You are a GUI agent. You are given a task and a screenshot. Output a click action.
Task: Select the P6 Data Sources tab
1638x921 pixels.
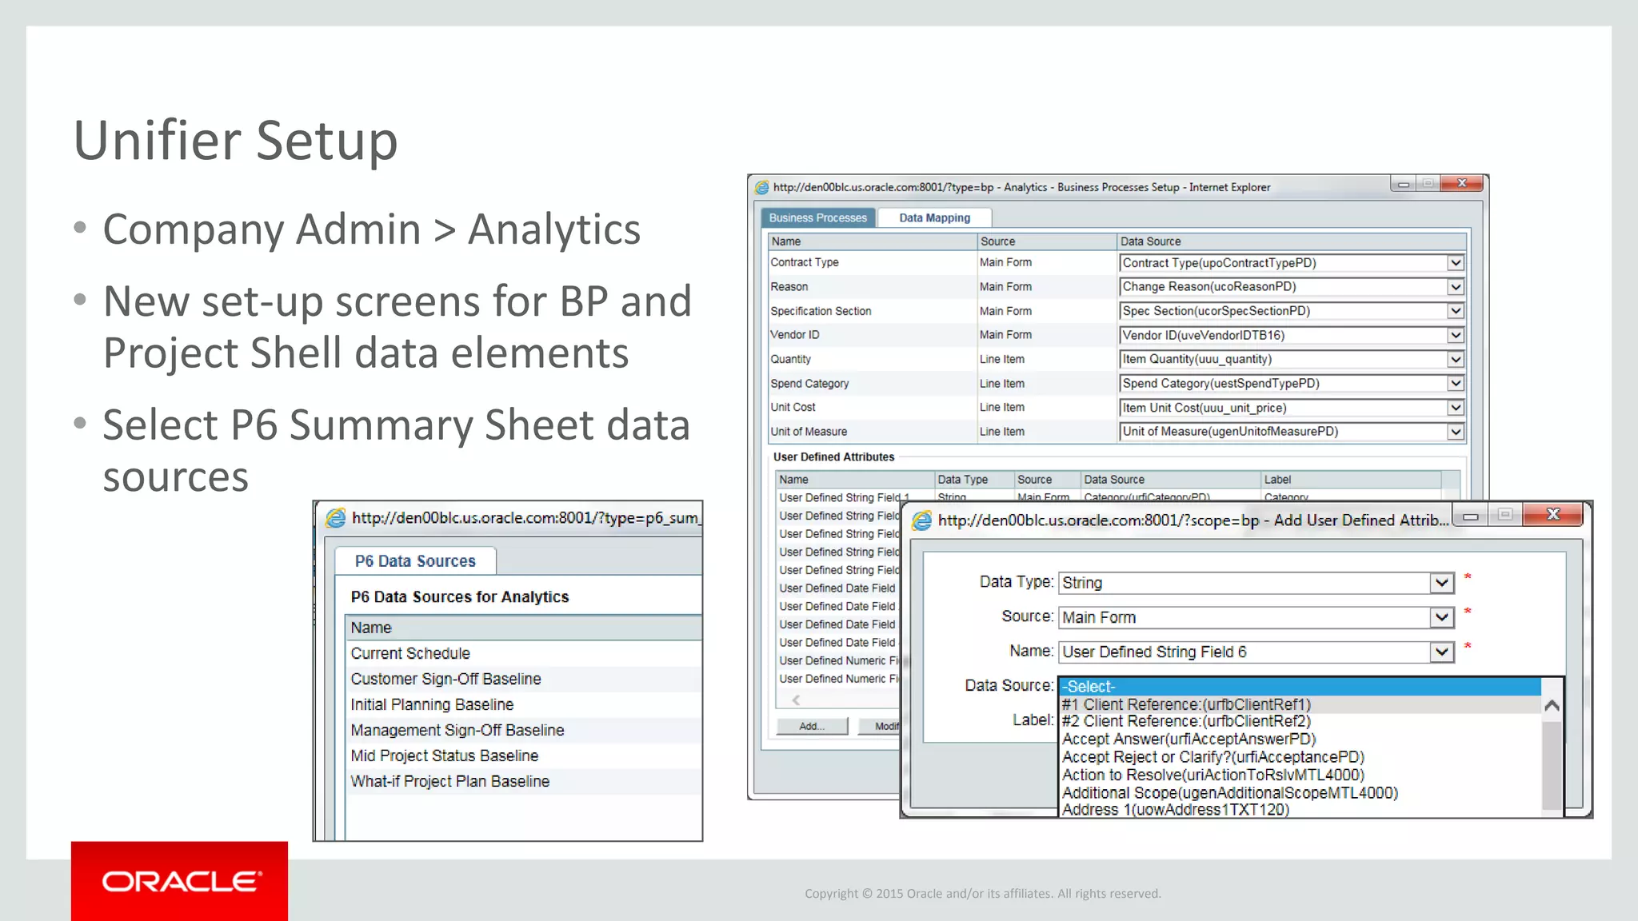pyautogui.click(x=415, y=561)
